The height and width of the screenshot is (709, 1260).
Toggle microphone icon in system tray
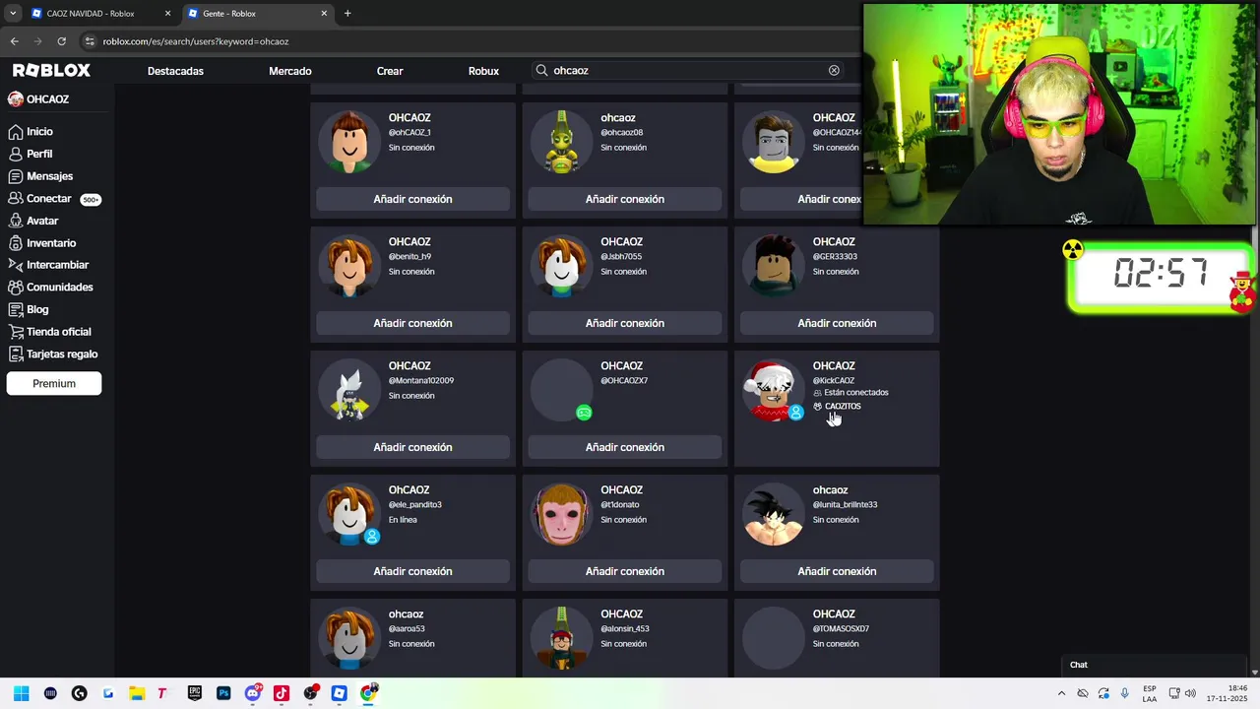coord(1124,693)
